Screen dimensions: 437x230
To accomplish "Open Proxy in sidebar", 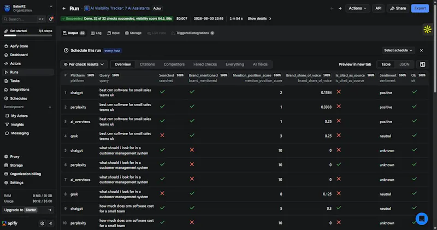I will tap(27, 157).
